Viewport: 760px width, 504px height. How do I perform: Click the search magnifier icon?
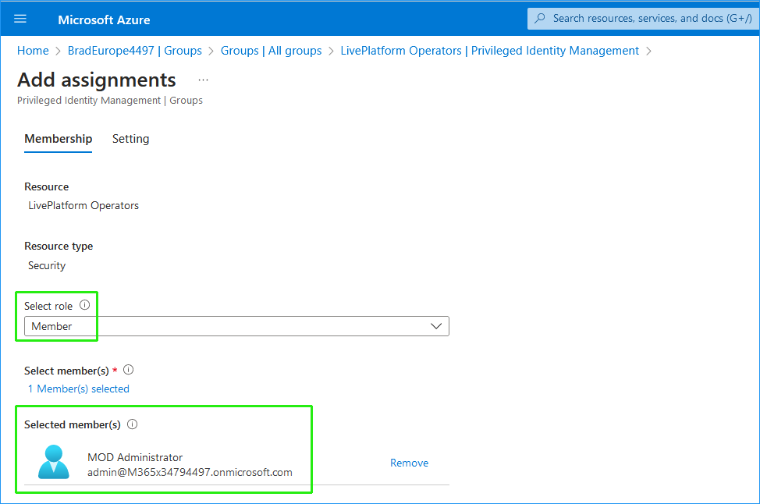pos(539,19)
